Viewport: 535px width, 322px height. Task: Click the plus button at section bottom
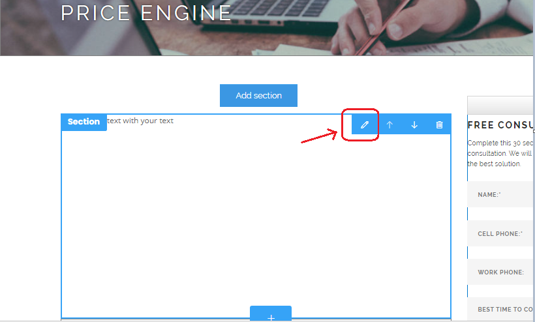[271, 314]
